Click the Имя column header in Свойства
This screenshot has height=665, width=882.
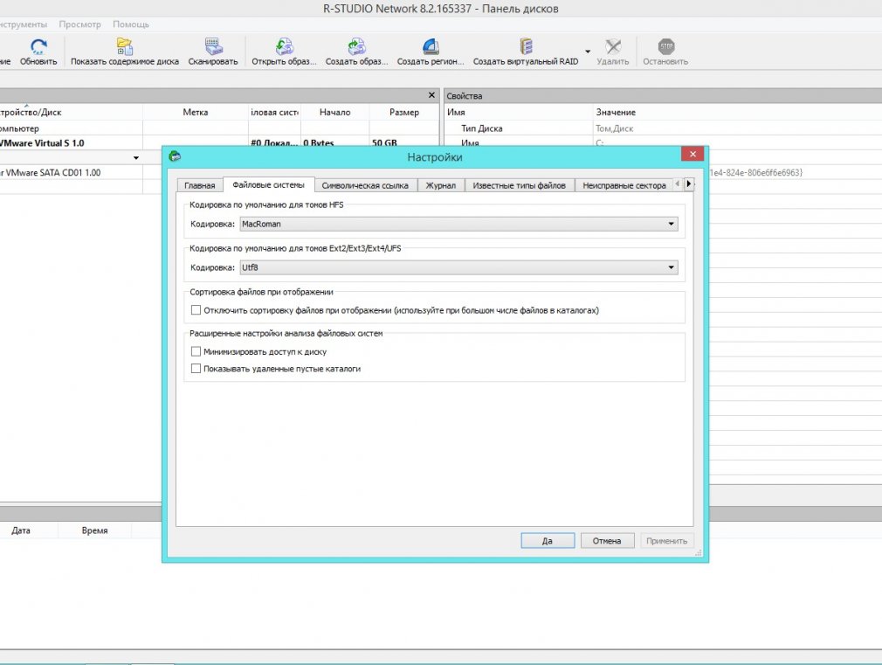[x=519, y=112]
